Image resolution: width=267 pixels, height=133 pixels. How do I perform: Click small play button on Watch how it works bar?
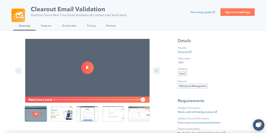(143, 100)
